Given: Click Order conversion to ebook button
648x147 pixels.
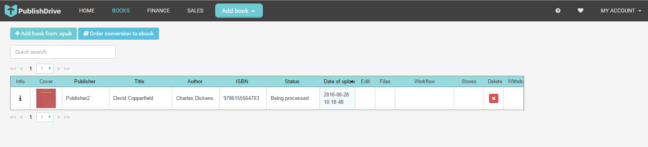Looking at the screenshot, I should point(118,33).
